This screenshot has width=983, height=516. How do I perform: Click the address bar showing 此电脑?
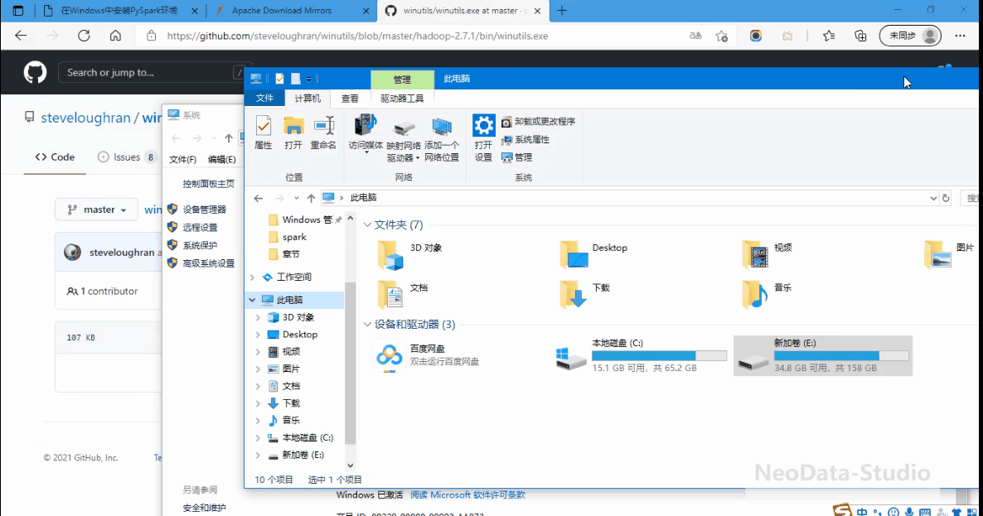629,198
